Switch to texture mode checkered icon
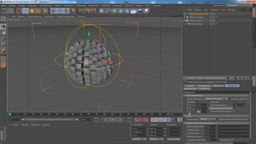This screenshot has height=144, width=256. tap(3, 33)
